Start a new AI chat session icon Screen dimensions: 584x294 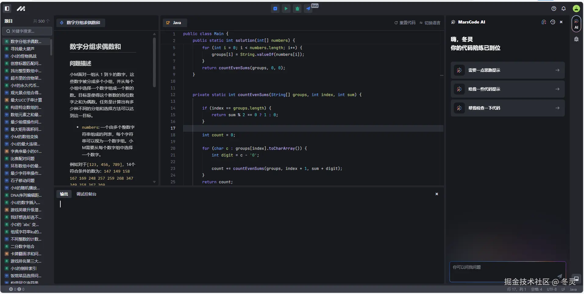[x=544, y=22]
